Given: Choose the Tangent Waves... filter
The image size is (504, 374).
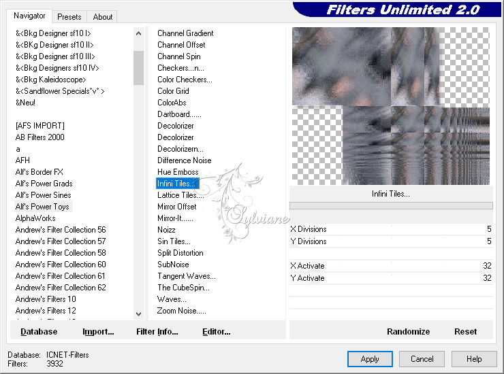Looking at the screenshot, I should point(187,276).
